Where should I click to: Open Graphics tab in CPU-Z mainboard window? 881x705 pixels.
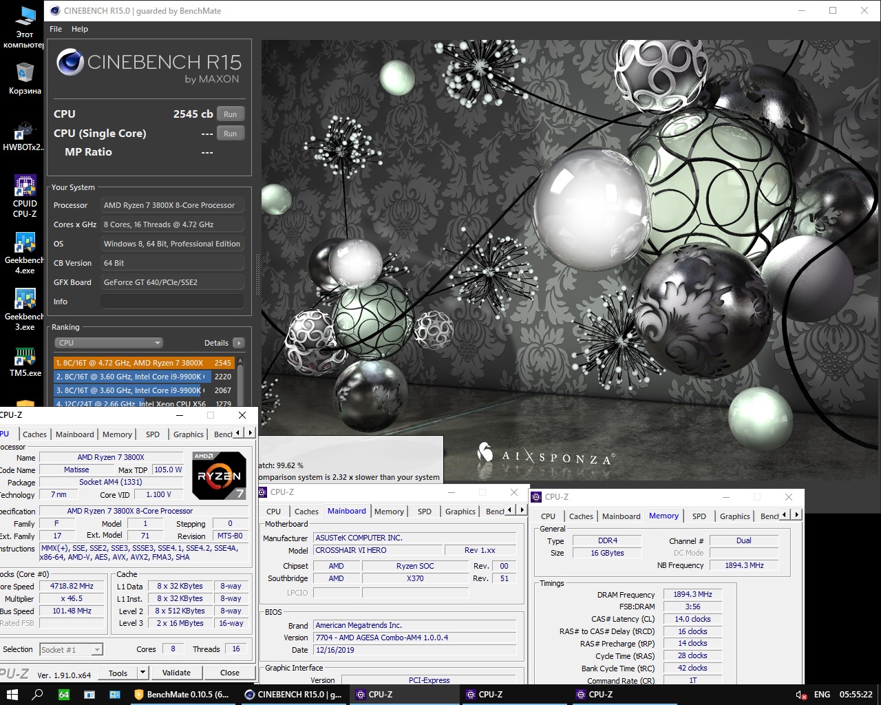[x=460, y=512]
